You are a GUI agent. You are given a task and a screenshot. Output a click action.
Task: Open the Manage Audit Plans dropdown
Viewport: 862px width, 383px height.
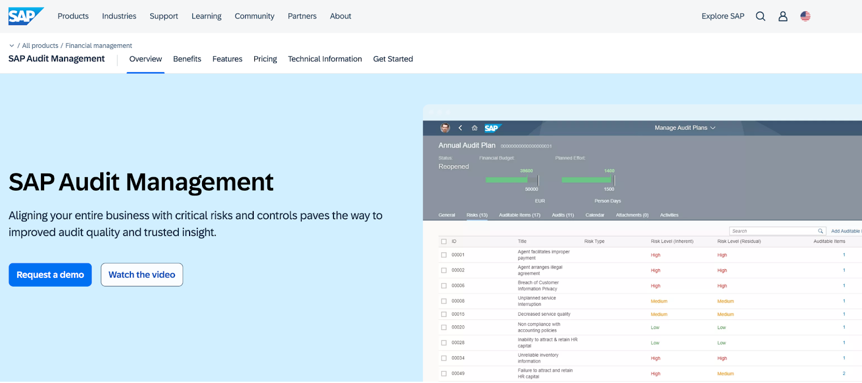click(x=685, y=128)
